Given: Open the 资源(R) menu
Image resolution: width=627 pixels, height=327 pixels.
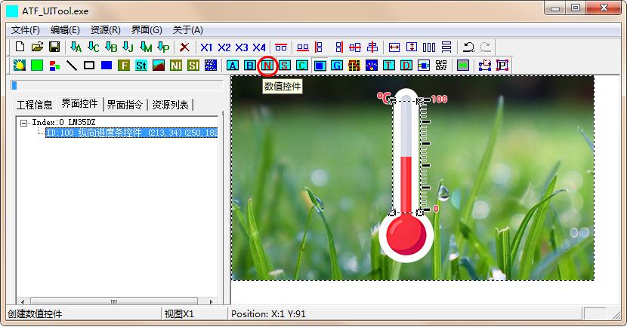Looking at the screenshot, I should tap(106, 30).
